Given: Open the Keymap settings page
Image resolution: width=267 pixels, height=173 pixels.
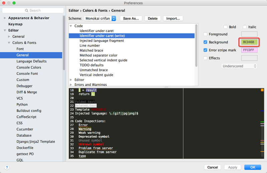Looking at the screenshot, I should click(x=15, y=24).
